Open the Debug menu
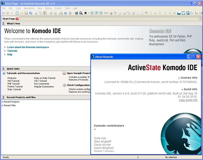Image resolution: width=203 pixels, height=160 pixels. click(48, 8)
